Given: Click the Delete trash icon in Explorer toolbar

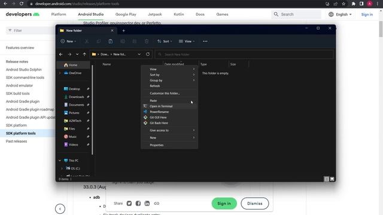Looking at the screenshot, I should 147,41.
